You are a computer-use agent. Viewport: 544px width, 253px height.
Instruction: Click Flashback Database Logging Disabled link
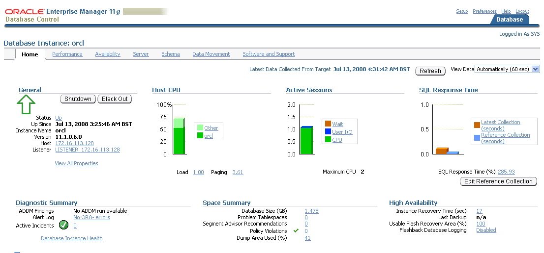pyautogui.click(x=486, y=230)
